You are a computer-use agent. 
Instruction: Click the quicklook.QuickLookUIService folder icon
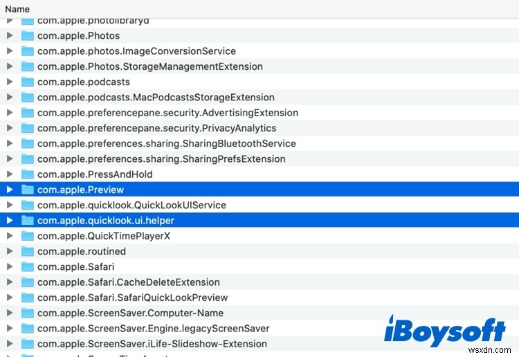point(28,205)
